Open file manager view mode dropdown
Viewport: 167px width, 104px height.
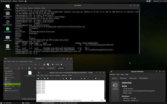pos(71,64)
